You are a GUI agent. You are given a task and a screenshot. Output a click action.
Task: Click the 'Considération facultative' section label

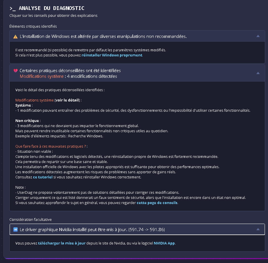coord(30,219)
